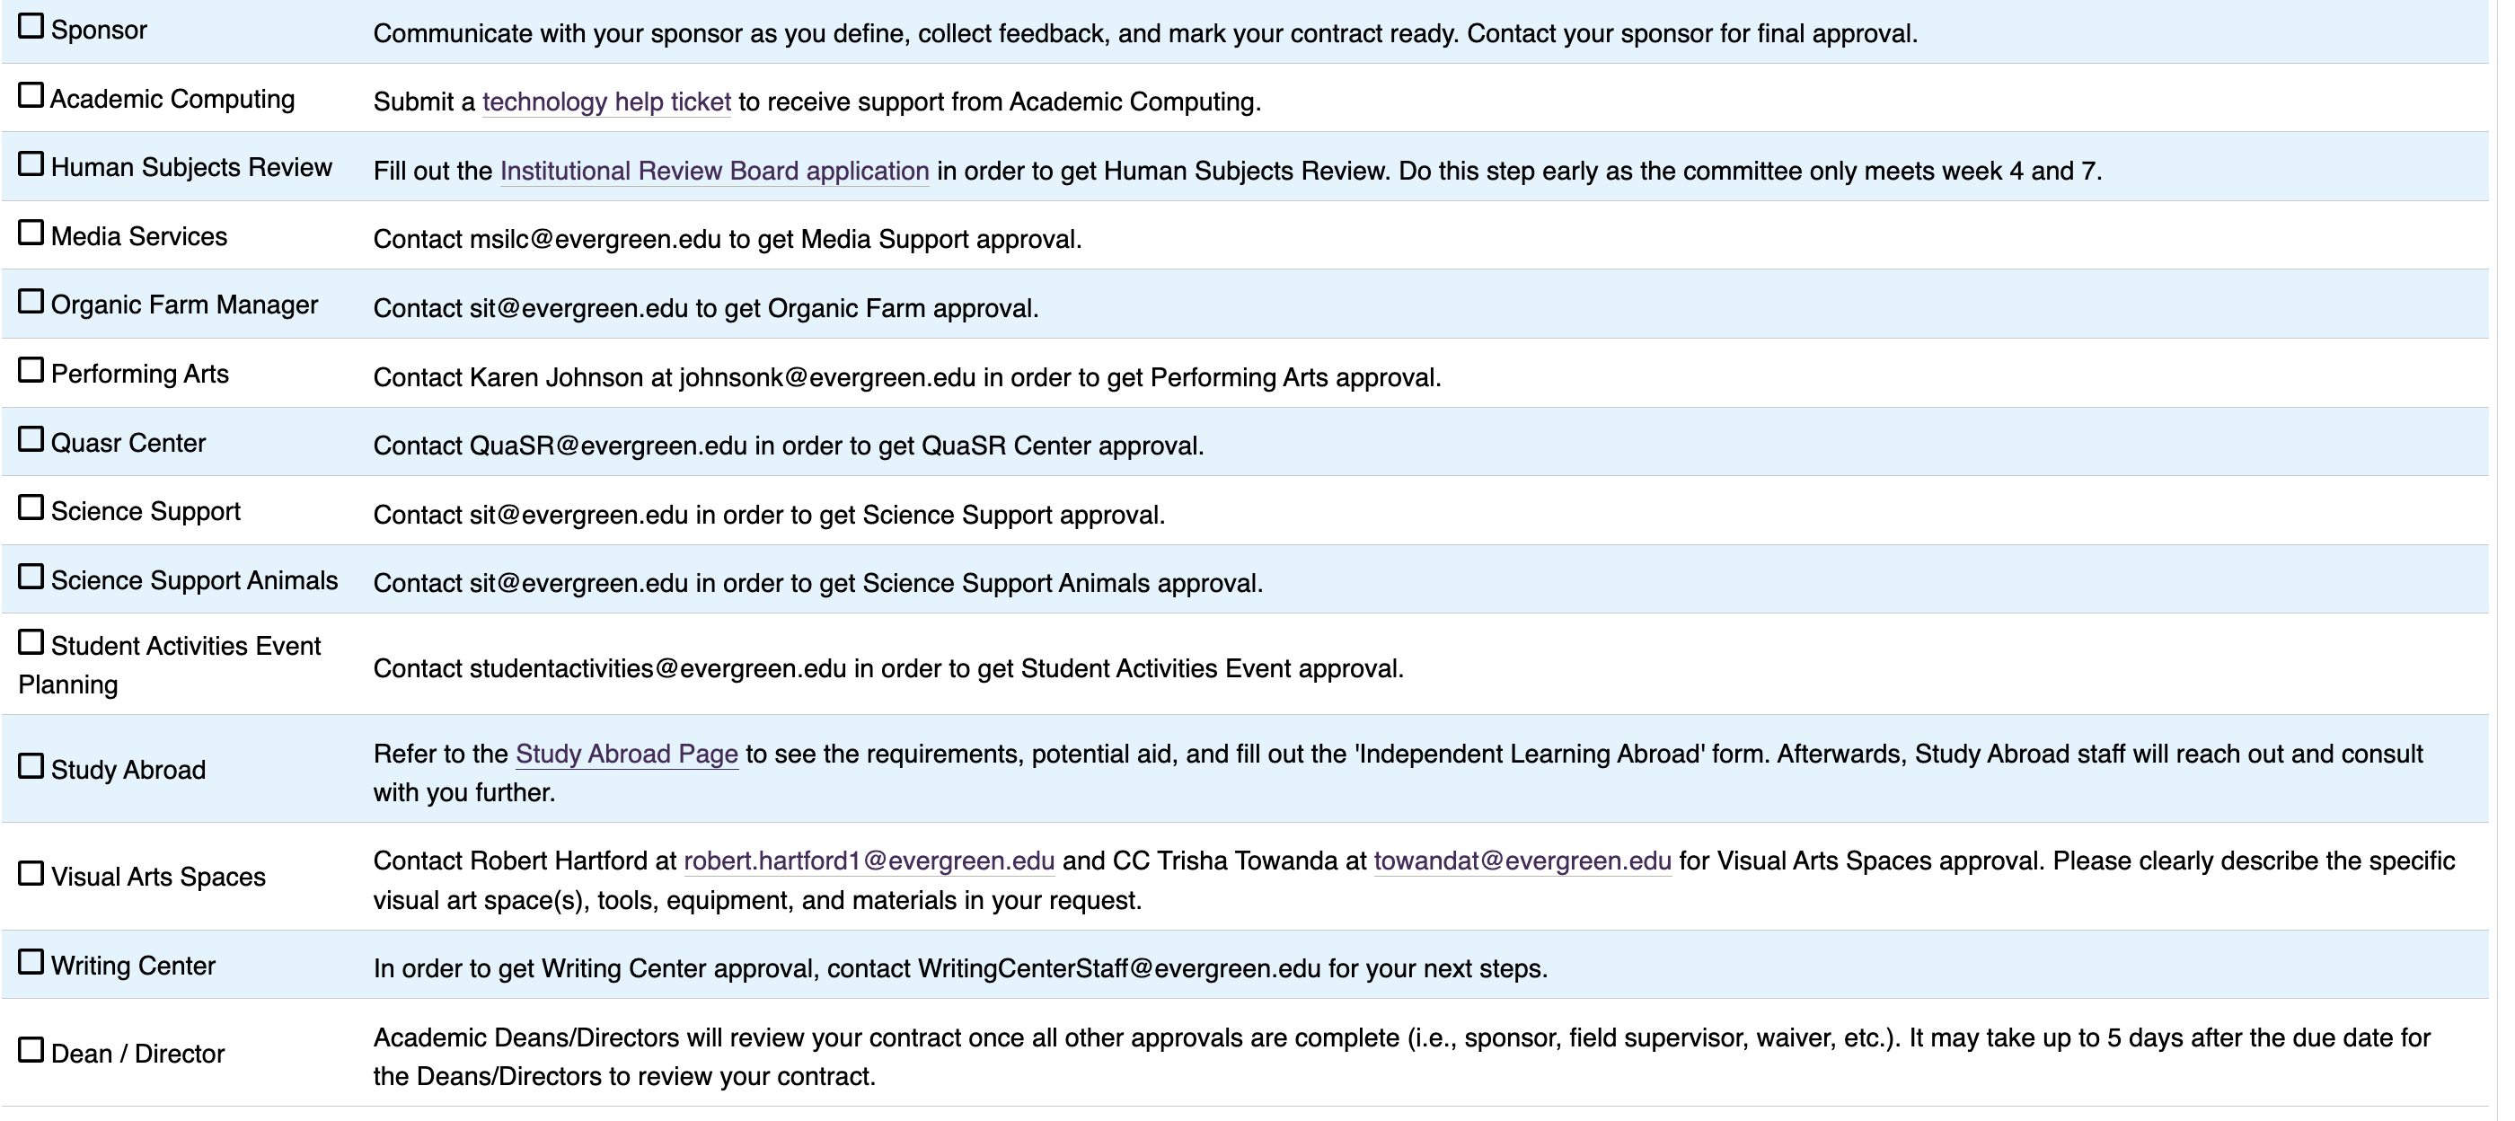The width and height of the screenshot is (2515, 1121).
Task: Open the Institutional Review Board application link
Action: pyautogui.click(x=714, y=172)
